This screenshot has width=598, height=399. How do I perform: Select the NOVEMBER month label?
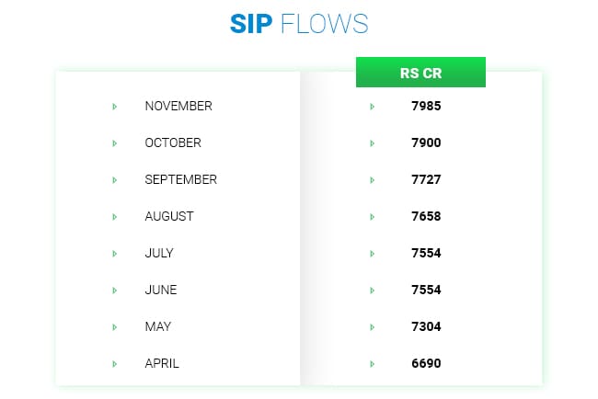[178, 107]
